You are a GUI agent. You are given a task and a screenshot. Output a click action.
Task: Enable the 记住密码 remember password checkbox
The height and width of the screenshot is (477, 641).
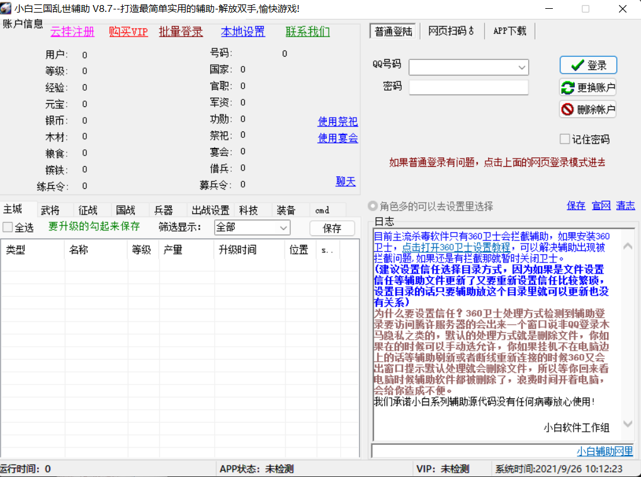coord(565,139)
